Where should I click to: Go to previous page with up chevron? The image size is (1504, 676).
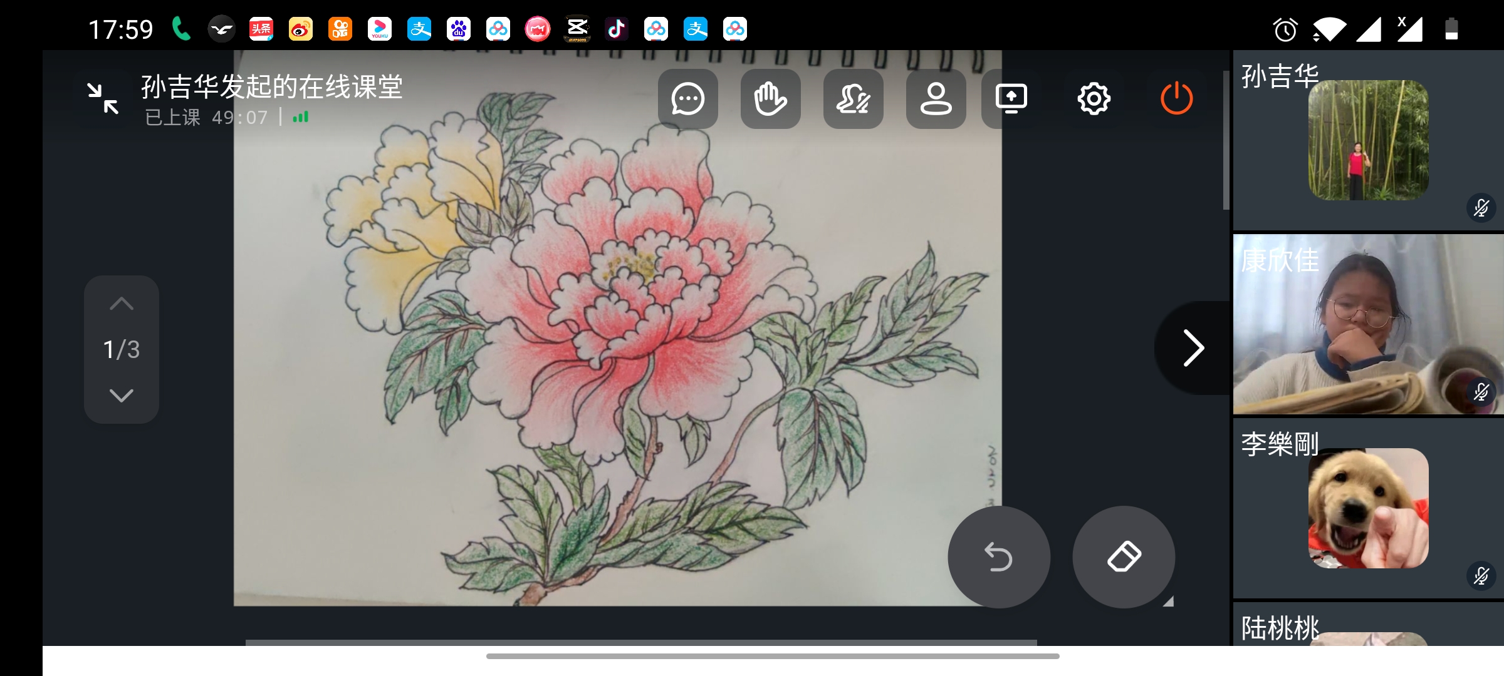tap(122, 304)
